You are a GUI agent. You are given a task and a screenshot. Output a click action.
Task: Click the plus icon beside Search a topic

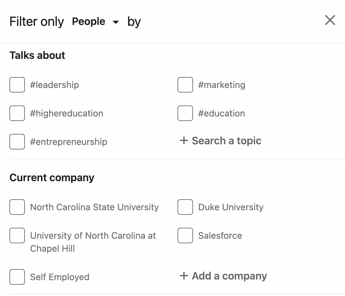[x=184, y=141]
